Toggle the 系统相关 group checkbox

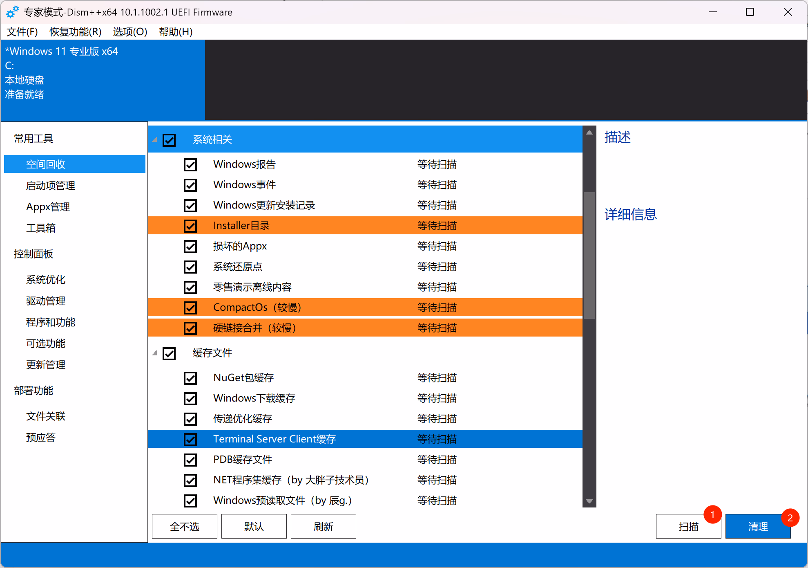click(169, 140)
